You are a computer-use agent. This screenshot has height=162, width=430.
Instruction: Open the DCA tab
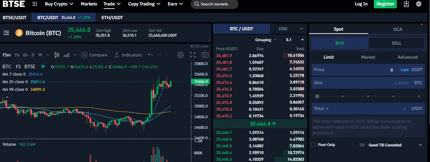pos(398,29)
